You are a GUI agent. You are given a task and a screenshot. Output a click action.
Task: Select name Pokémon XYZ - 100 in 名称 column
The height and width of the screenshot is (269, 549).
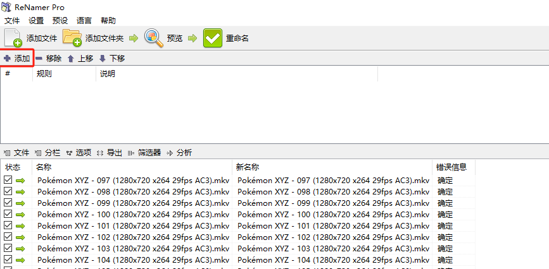pos(133,215)
